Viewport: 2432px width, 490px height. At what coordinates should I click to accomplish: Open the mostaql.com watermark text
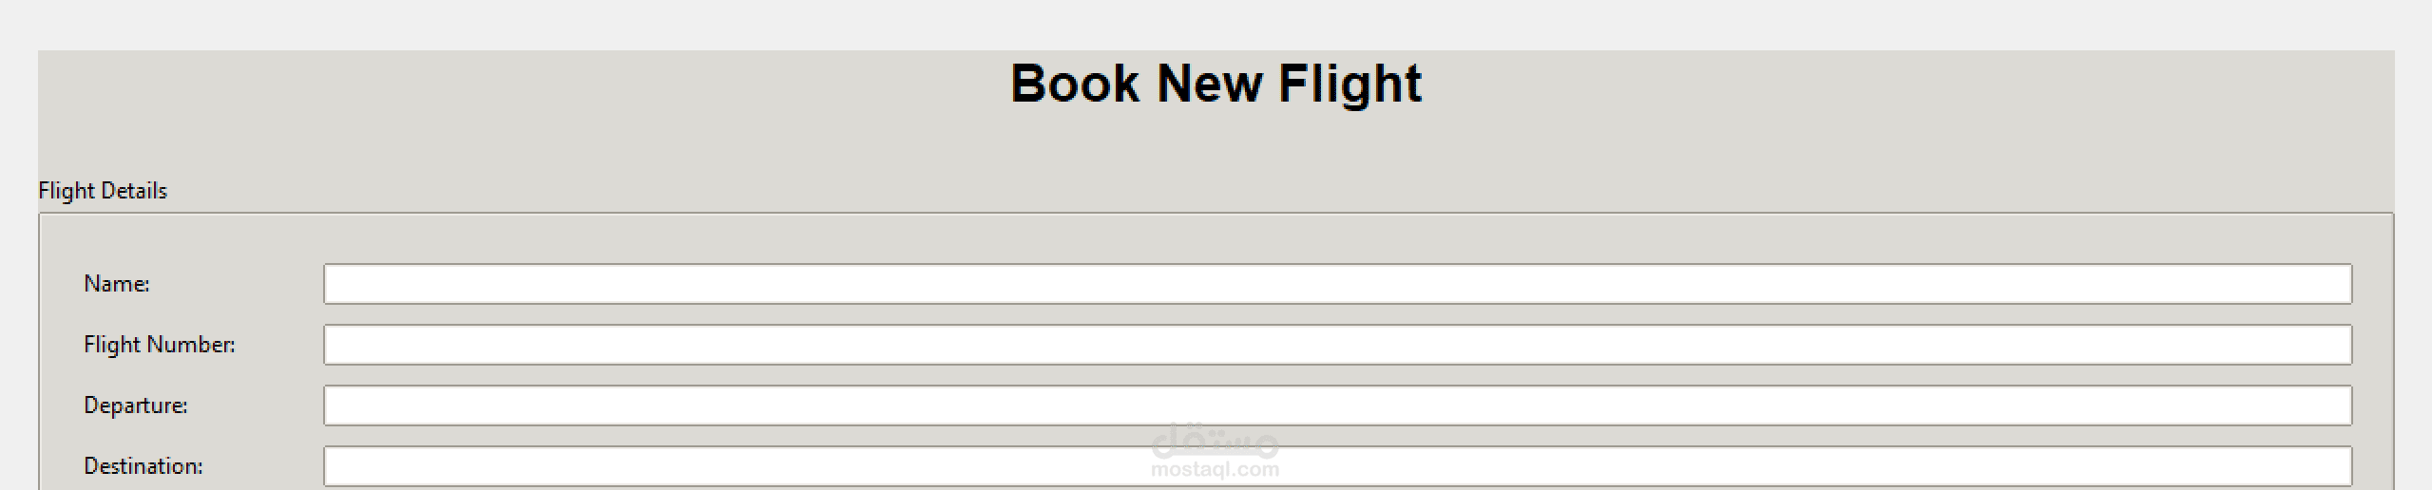tap(1216, 469)
